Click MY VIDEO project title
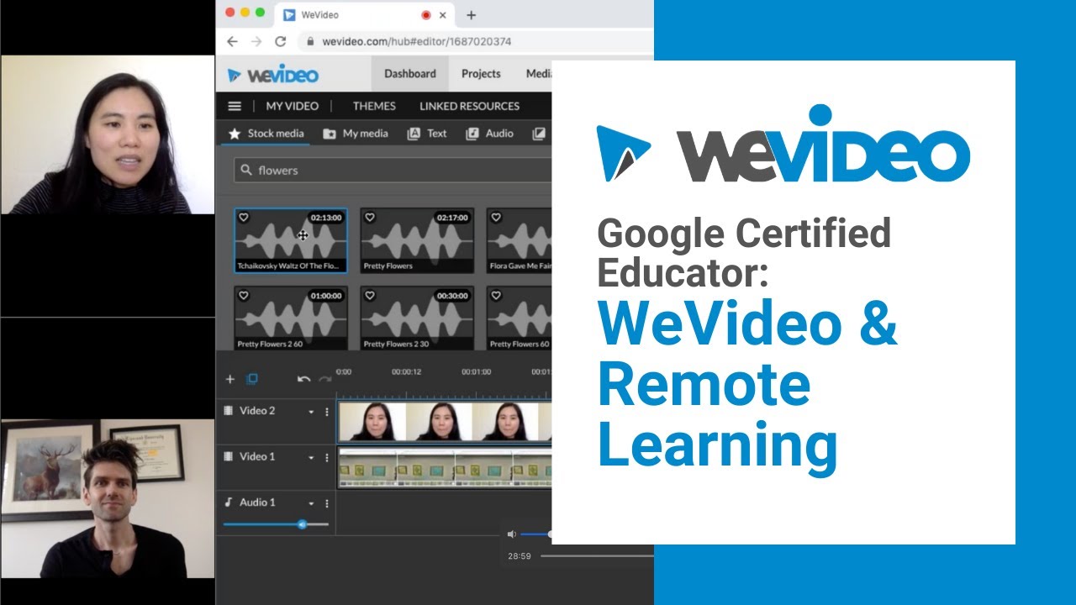 292,106
